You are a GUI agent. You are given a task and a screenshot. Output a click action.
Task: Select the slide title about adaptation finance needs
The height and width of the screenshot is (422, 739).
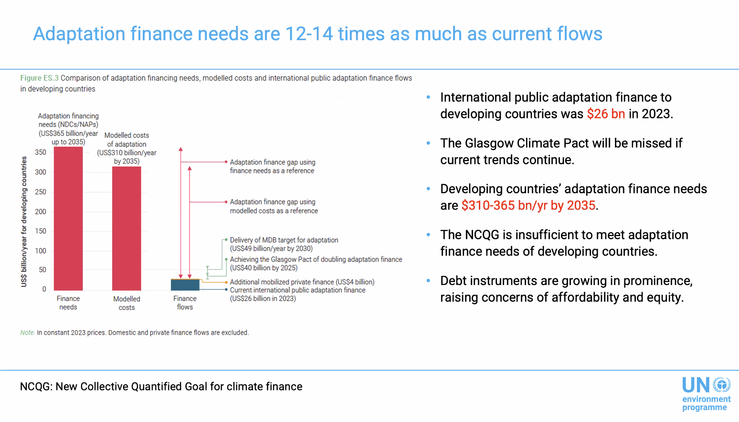(x=317, y=34)
